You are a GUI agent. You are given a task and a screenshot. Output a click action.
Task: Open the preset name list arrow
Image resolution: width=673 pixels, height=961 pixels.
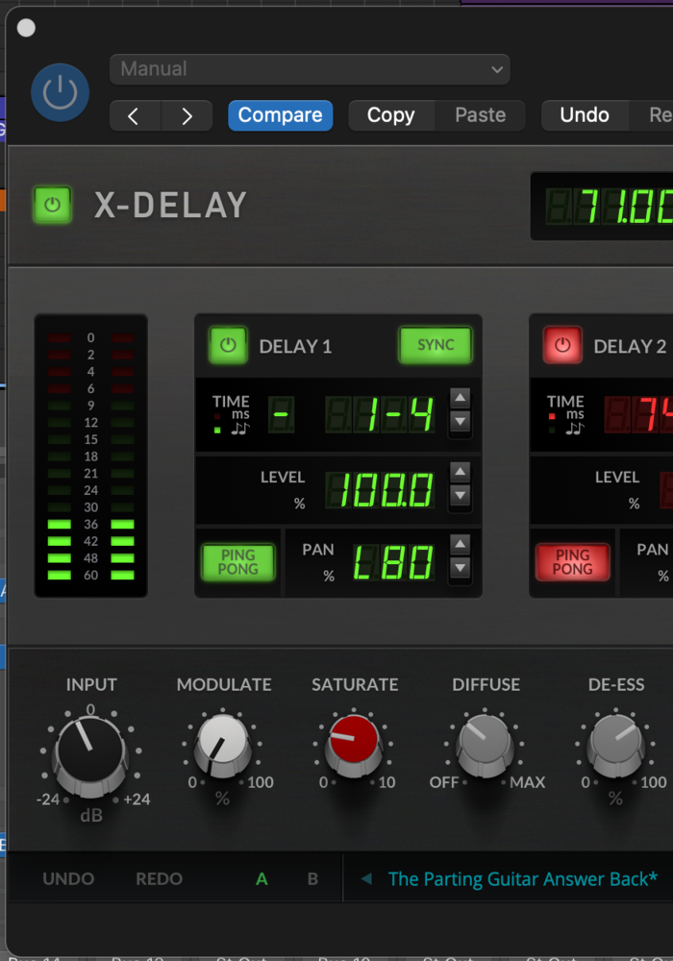tap(366, 878)
